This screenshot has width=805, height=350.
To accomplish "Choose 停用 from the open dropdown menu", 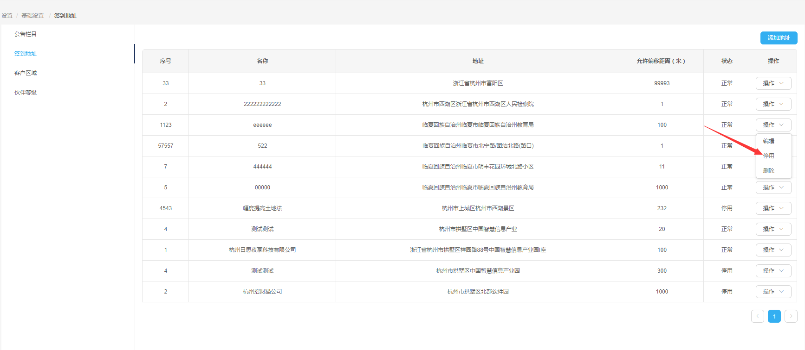I will click(769, 156).
